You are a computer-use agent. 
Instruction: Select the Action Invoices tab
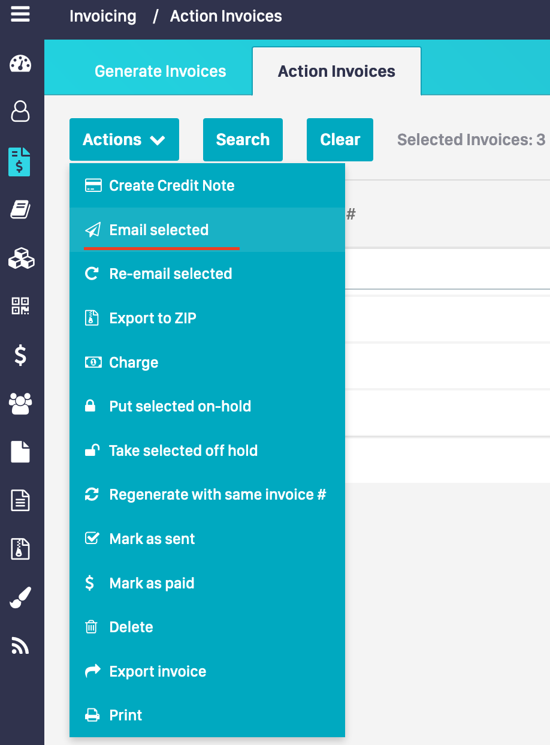[x=336, y=71]
